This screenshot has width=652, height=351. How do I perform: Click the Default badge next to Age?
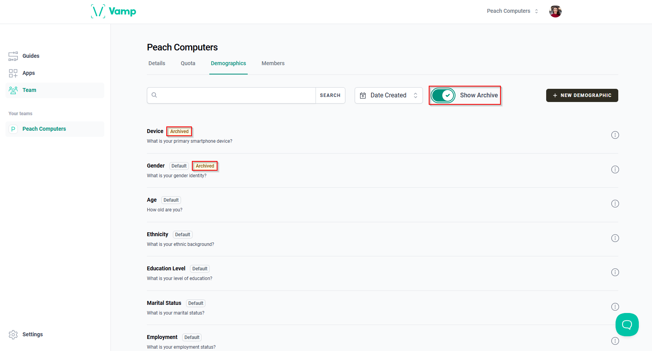click(171, 200)
